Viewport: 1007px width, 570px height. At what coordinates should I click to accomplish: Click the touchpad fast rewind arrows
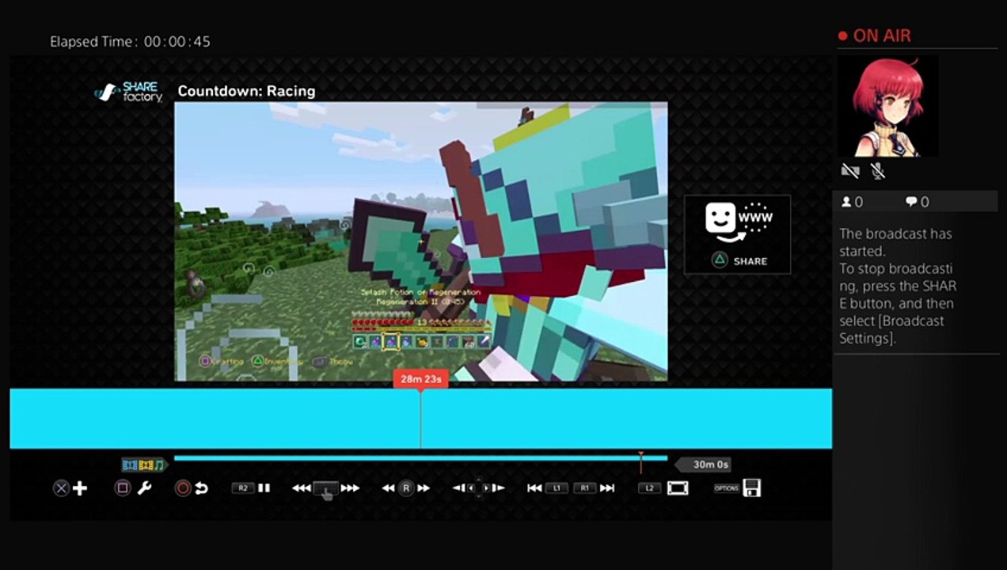(301, 488)
